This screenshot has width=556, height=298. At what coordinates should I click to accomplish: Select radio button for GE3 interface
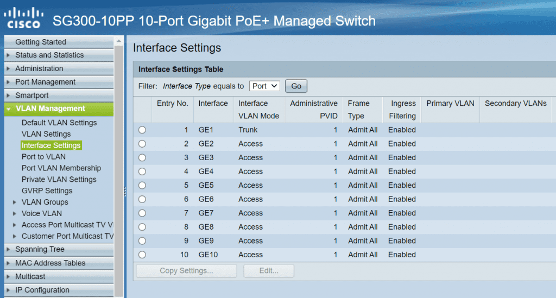[x=142, y=158]
